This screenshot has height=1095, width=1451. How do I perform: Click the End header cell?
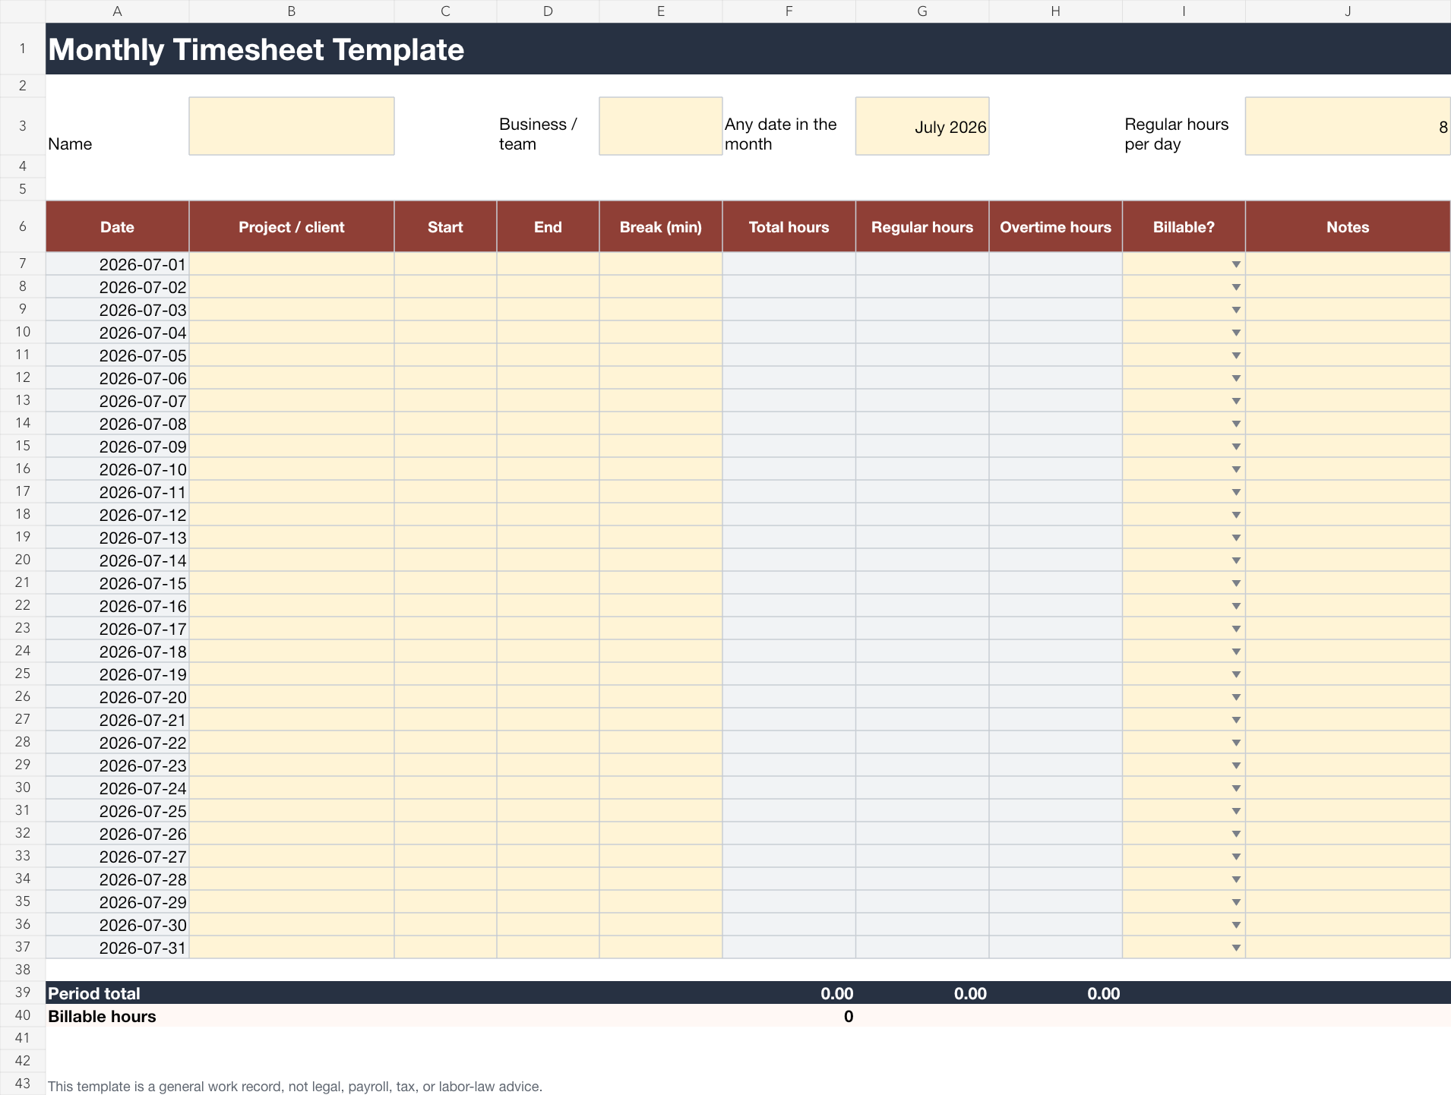tap(548, 226)
